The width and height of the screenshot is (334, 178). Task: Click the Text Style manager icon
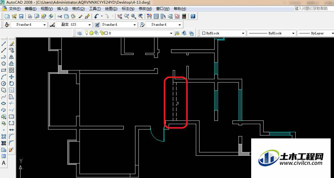coord(7,25)
